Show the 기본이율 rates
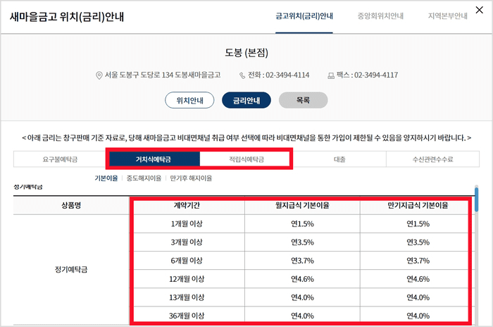This screenshot has height=327, width=493. [x=106, y=178]
